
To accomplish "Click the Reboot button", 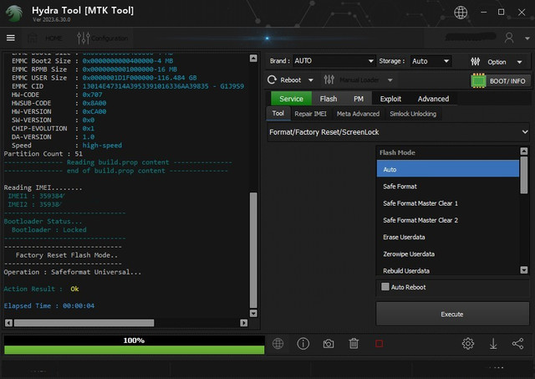I will tap(284, 79).
